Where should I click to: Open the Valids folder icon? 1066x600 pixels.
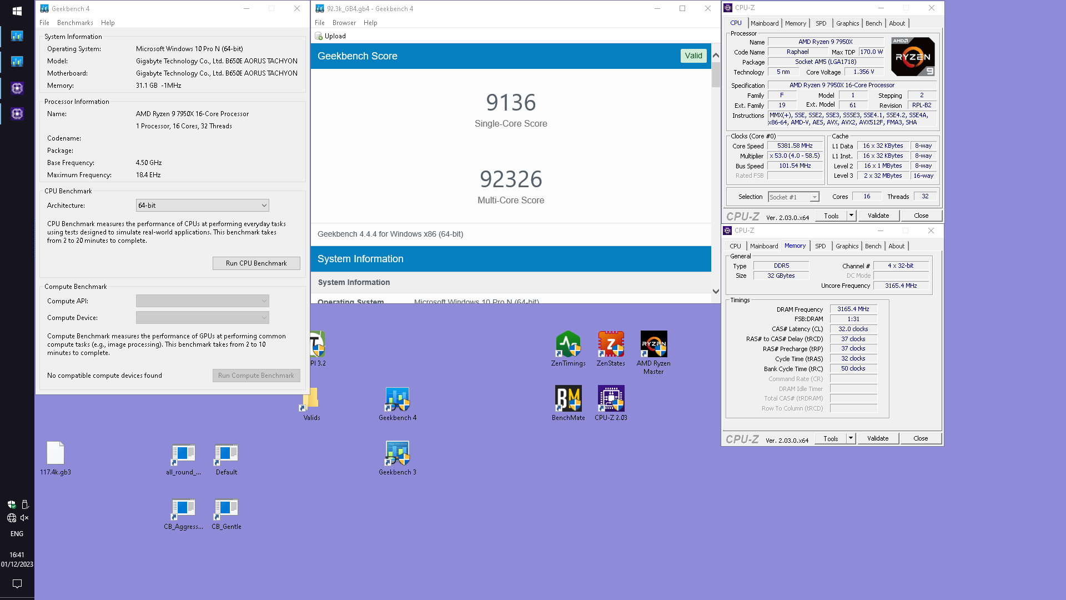click(x=311, y=403)
